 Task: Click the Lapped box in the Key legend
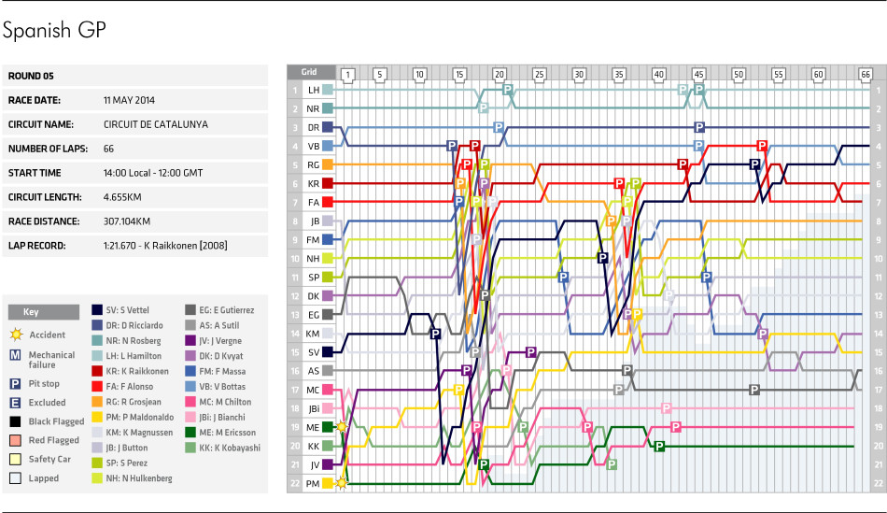15,478
